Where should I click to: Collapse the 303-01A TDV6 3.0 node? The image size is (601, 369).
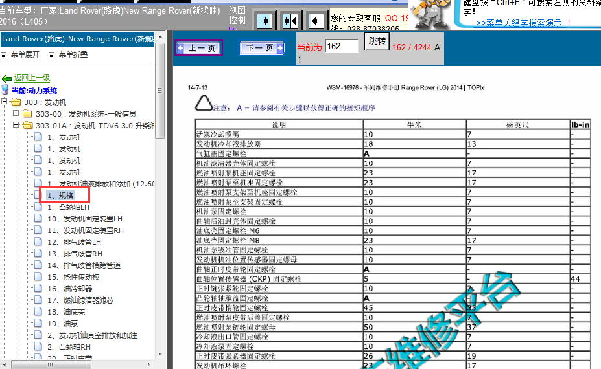click(16, 124)
